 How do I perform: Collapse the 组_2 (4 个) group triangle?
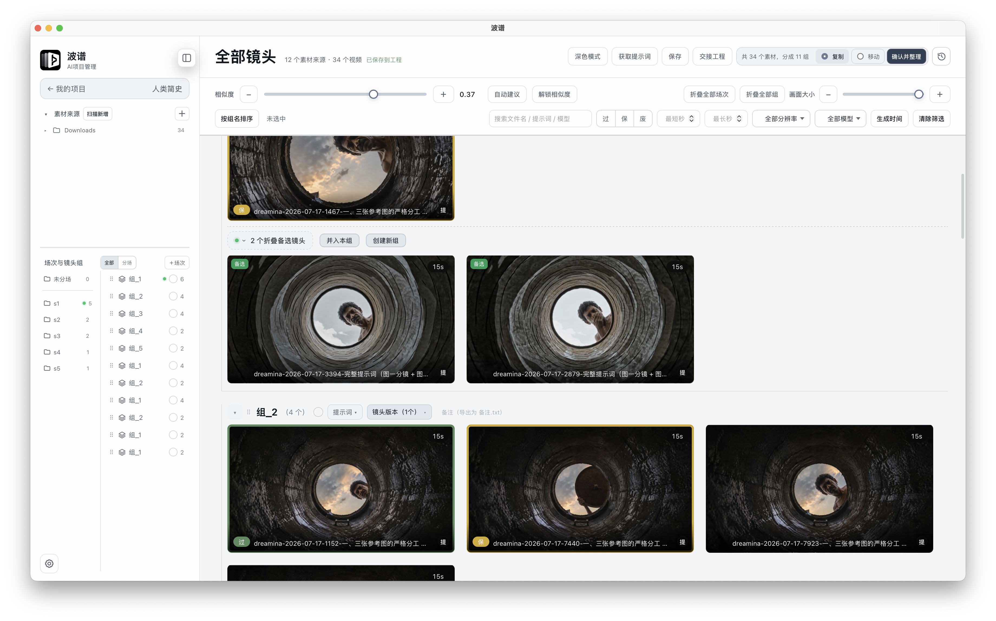[235, 412]
